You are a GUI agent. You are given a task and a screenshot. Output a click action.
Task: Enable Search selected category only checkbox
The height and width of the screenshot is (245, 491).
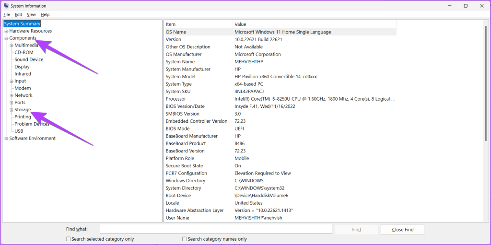click(x=69, y=239)
